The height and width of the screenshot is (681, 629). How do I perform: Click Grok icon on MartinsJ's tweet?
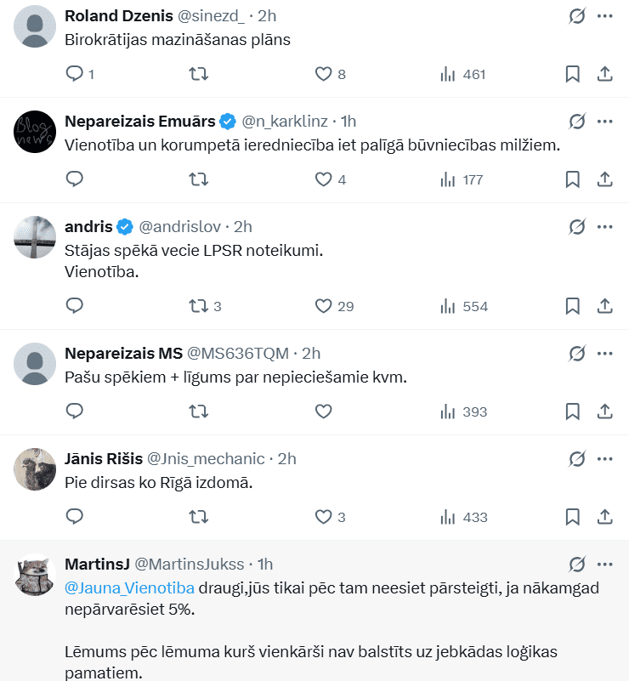coord(576,565)
